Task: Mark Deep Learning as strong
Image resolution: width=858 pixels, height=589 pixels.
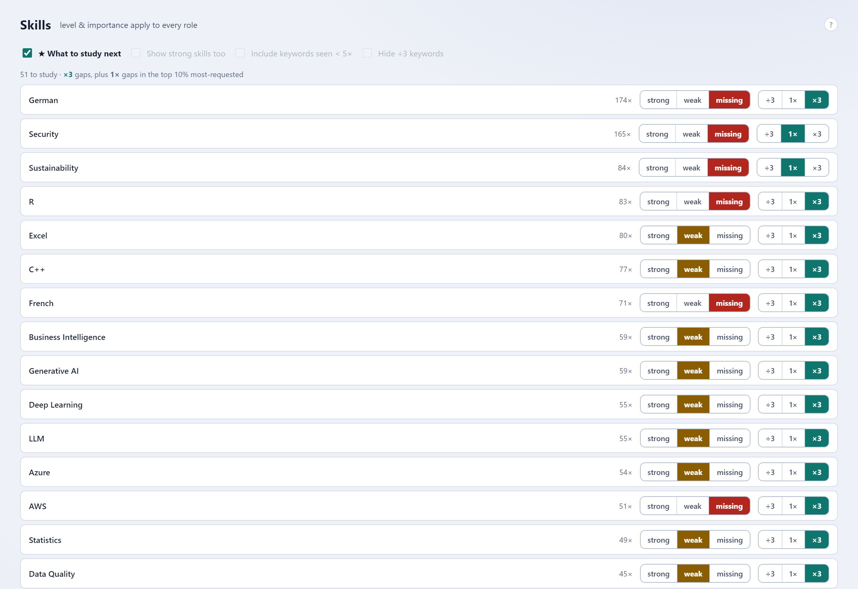Action: [x=659, y=404]
